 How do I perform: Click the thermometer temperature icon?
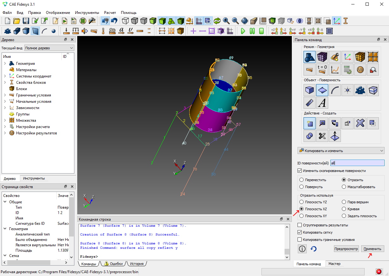(x=103, y=31)
